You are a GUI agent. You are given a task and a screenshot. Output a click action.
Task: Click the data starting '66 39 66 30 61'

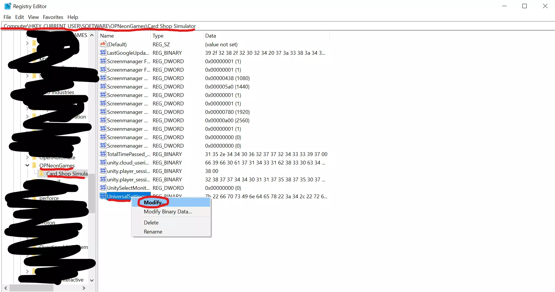click(265, 162)
